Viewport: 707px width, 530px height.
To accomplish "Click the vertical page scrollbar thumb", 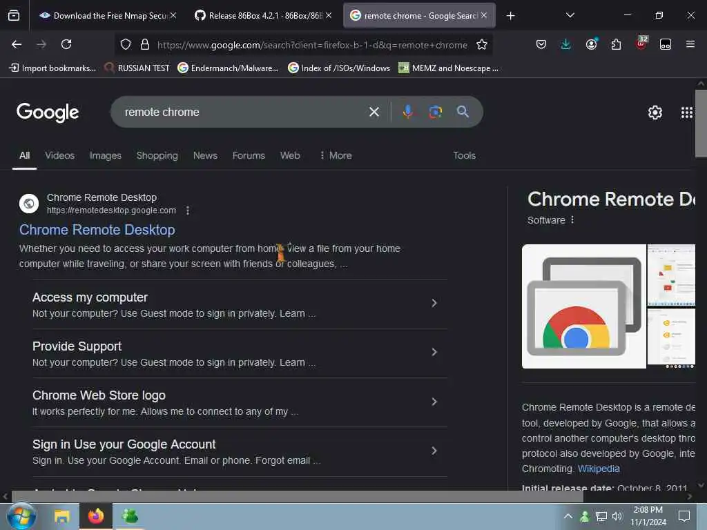I will pyautogui.click(x=701, y=124).
